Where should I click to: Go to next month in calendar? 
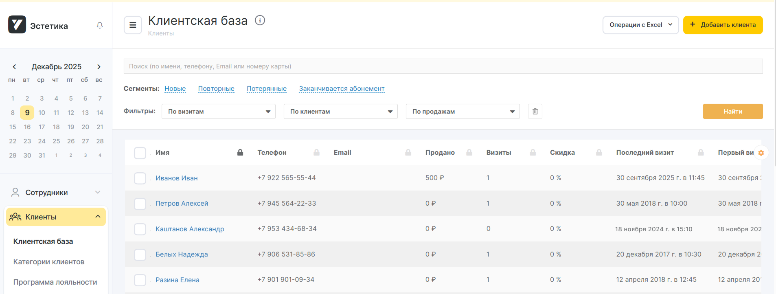pyautogui.click(x=99, y=67)
